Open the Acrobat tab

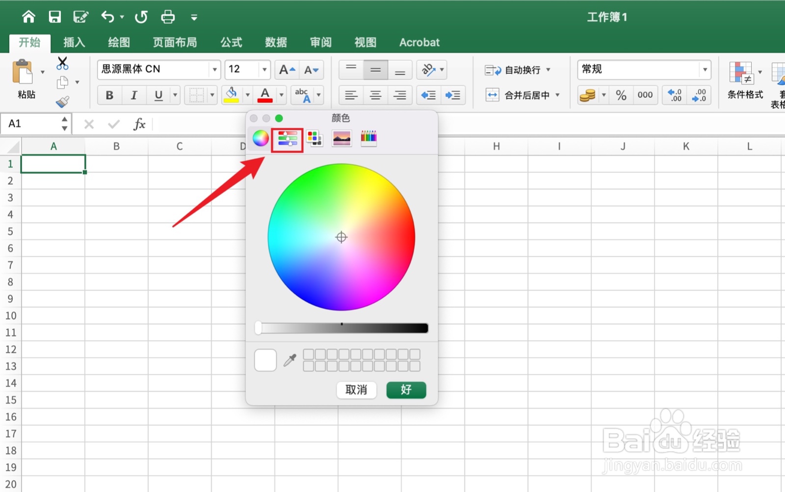[419, 43]
